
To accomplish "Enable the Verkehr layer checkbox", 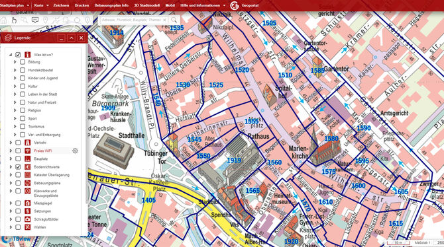I will pos(18,143).
